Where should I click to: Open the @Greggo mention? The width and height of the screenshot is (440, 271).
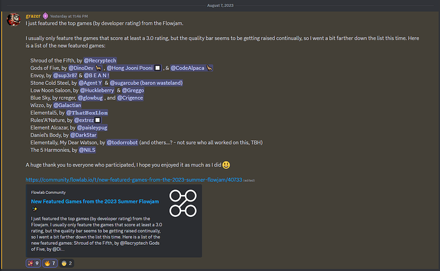coord(133,91)
